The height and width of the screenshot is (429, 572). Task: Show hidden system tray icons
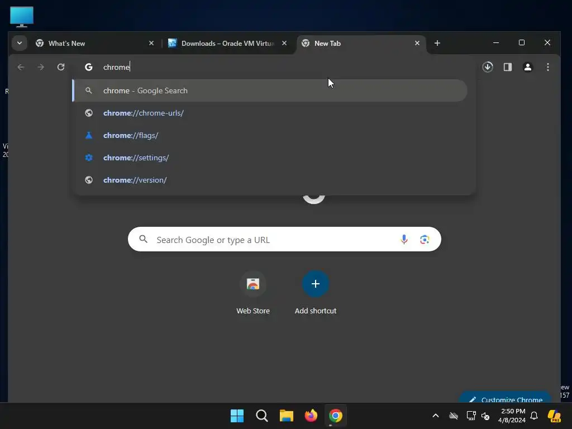[436, 416]
